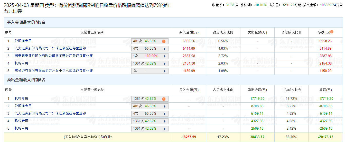Click sell share 8.22%
Screen dimensions: 346x143
pos(292,106)
